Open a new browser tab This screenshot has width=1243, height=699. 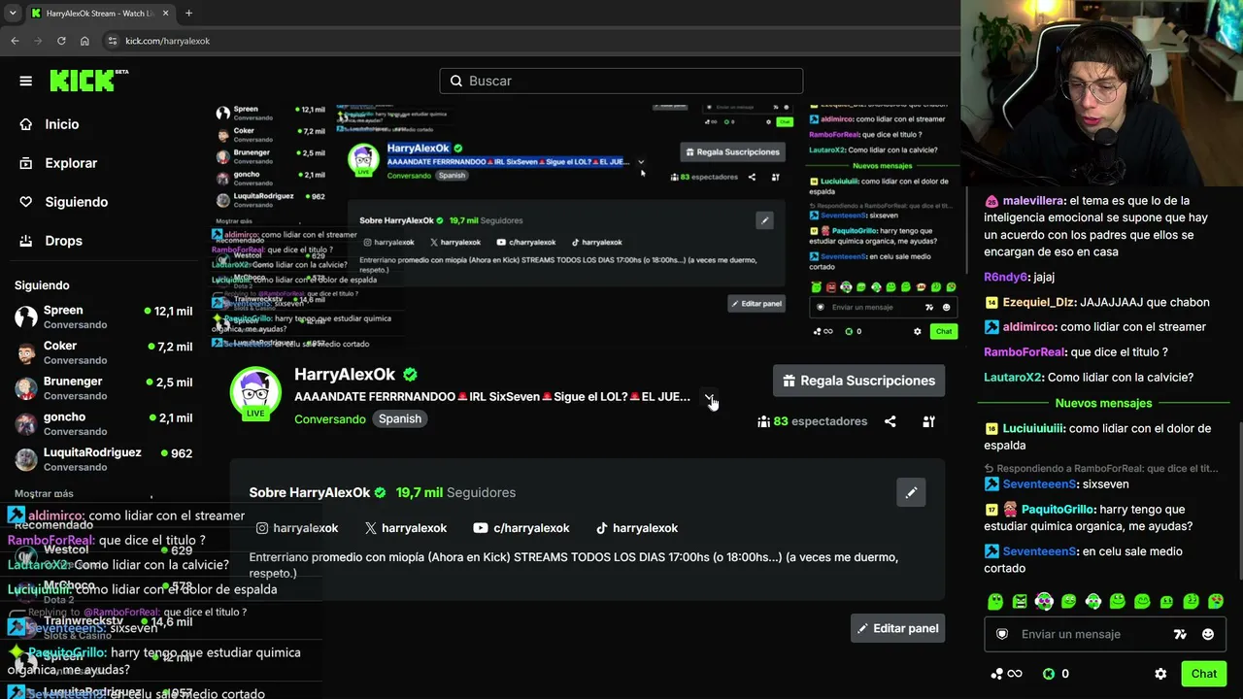(188, 14)
